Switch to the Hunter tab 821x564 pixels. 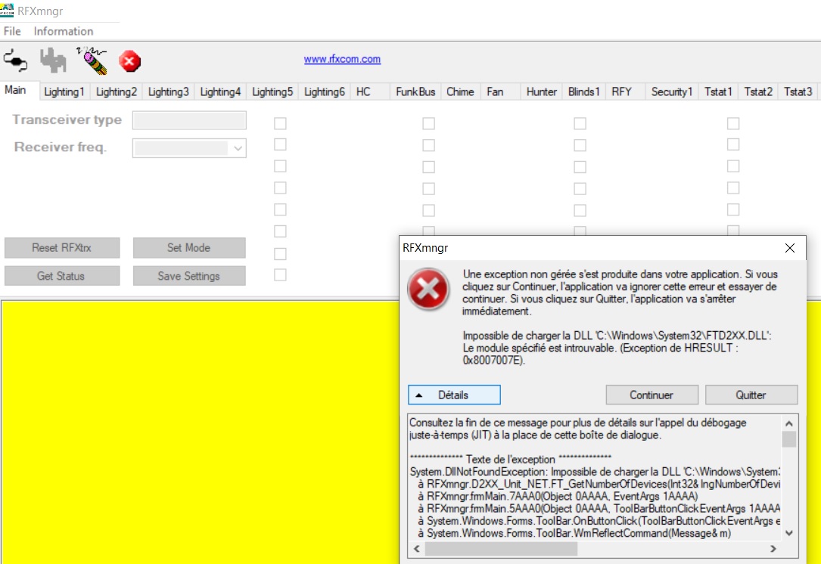tap(541, 91)
